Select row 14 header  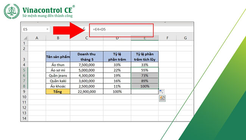click(x=24, y=118)
